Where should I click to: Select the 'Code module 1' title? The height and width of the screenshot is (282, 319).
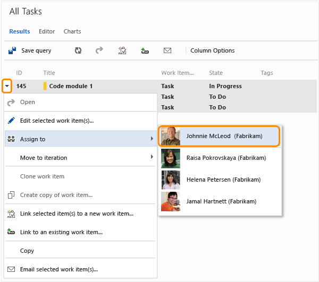pyautogui.click(x=71, y=86)
